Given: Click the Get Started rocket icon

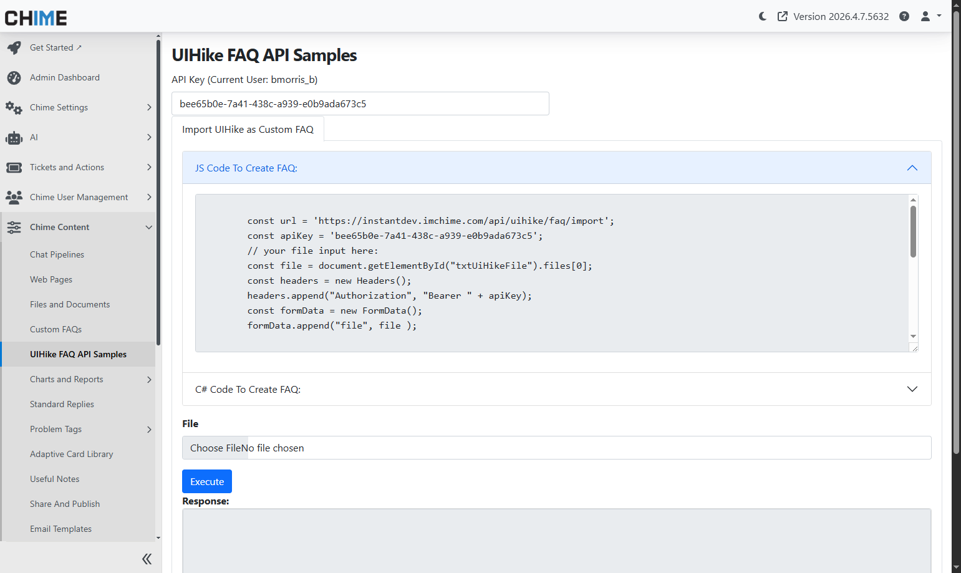Looking at the screenshot, I should [14, 47].
